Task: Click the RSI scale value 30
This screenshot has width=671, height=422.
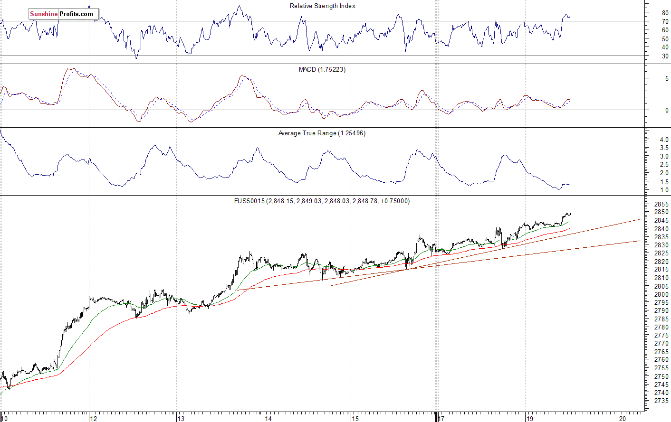Action: click(665, 56)
